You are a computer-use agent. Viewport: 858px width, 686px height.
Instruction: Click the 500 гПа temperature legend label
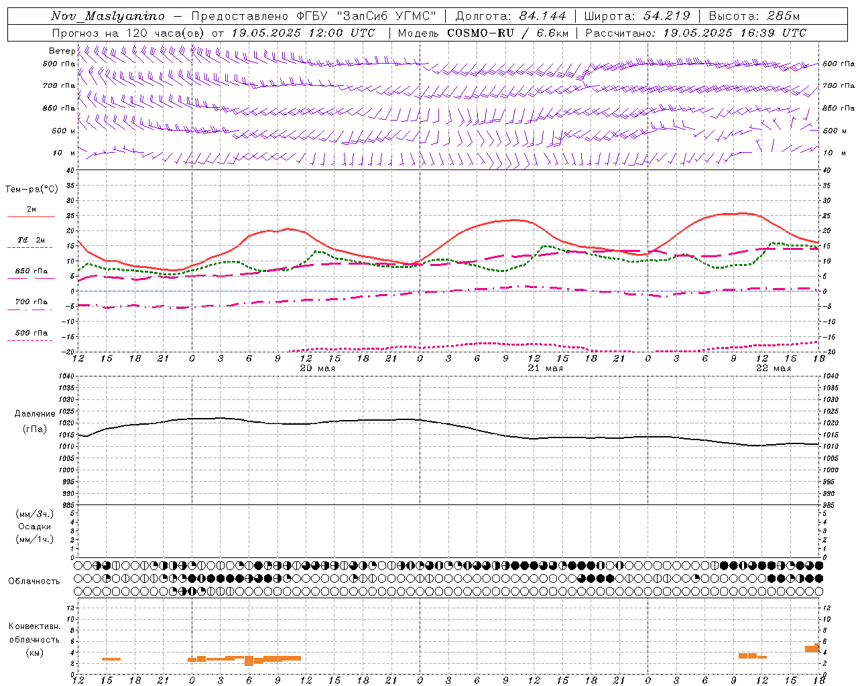(x=32, y=333)
